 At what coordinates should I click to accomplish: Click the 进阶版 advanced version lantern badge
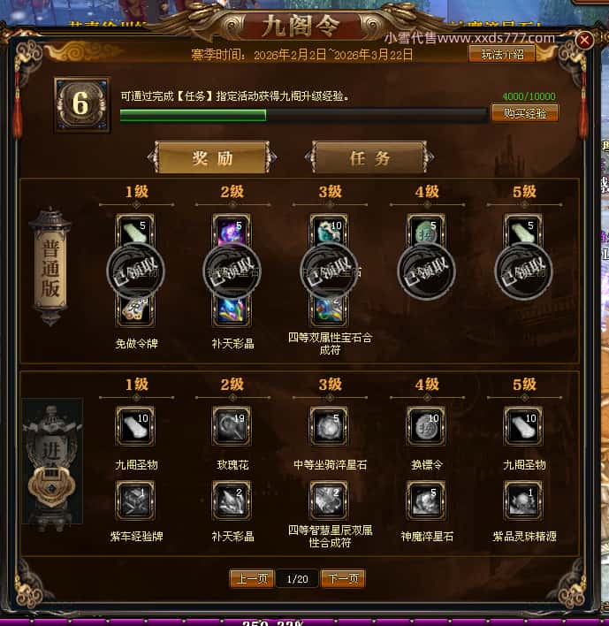point(51,463)
